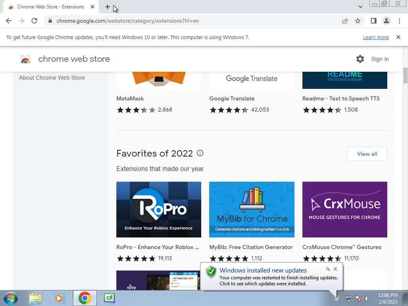Open web store settings gear
The width and height of the screenshot is (408, 306).
click(x=360, y=59)
